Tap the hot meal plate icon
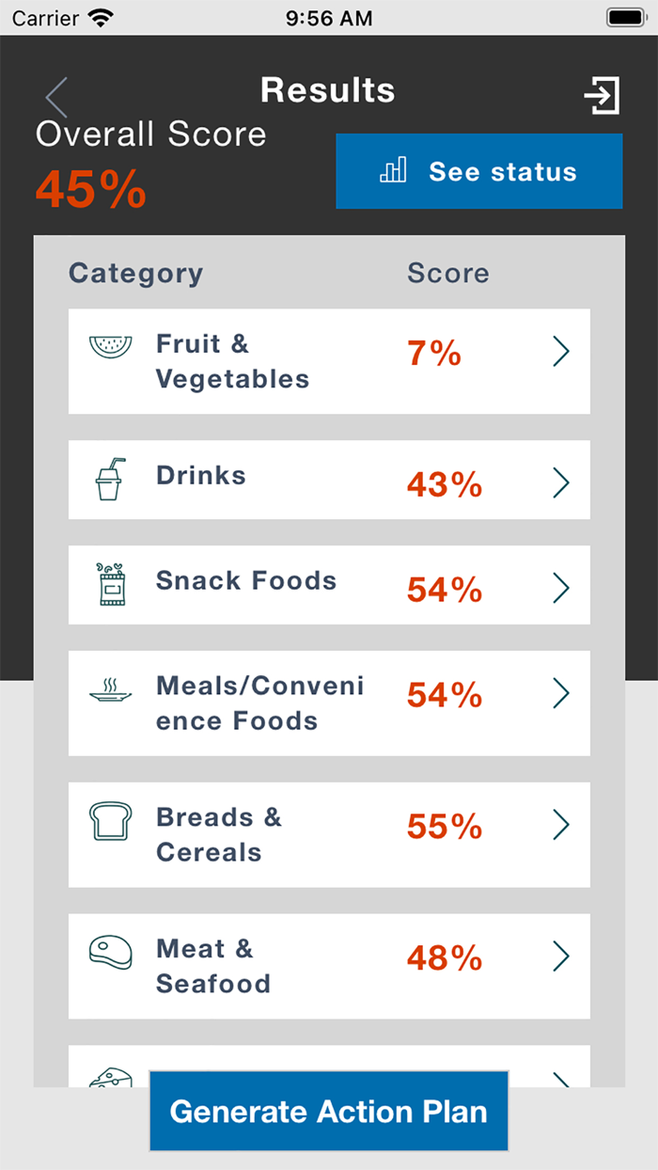The width and height of the screenshot is (658, 1170). (x=110, y=691)
